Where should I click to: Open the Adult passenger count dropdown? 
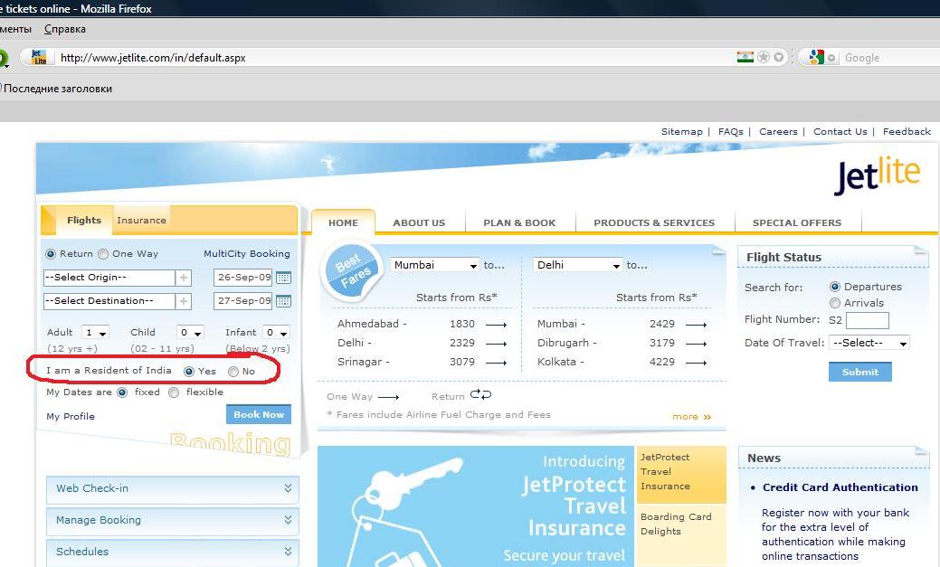95,333
